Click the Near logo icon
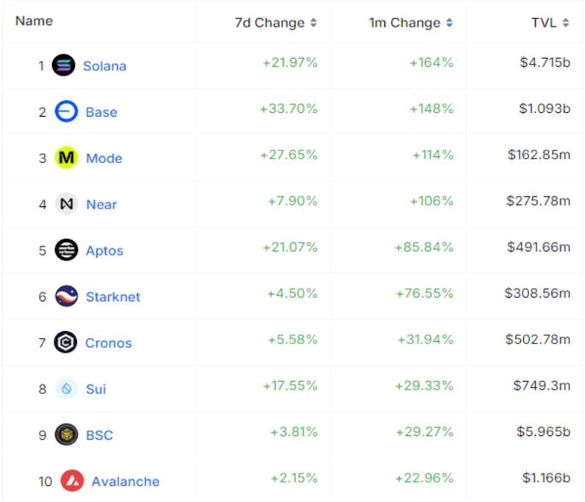Viewport: 585px width, 502px height. coord(66,204)
